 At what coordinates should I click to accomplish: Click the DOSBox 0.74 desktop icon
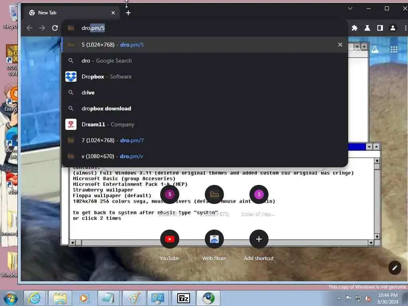(x=12, y=60)
